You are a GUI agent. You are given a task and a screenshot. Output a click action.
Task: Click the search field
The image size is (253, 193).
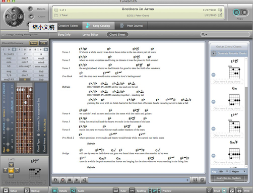tap(225, 34)
